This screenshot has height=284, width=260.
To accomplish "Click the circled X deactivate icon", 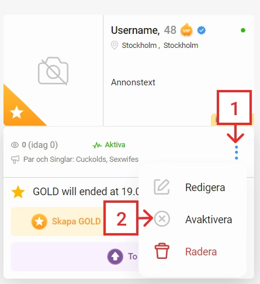I will point(162,219).
